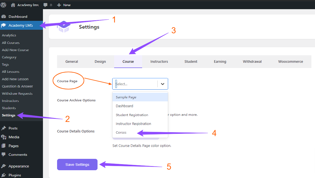Click the Academy lms site name

click(28, 5)
